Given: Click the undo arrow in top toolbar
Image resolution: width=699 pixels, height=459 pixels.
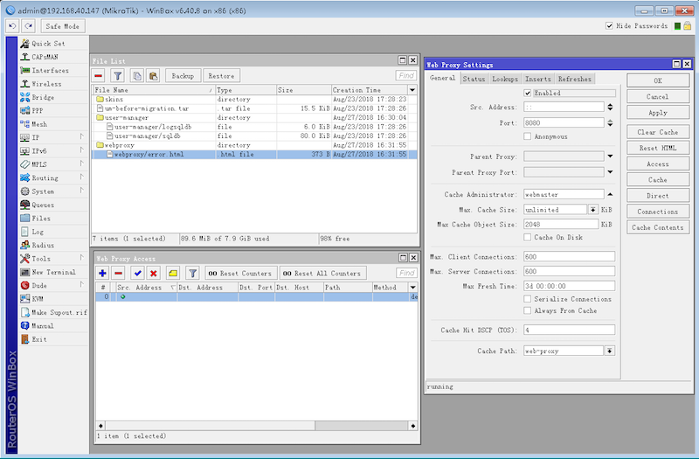Looking at the screenshot, I should pyautogui.click(x=12, y=26).
